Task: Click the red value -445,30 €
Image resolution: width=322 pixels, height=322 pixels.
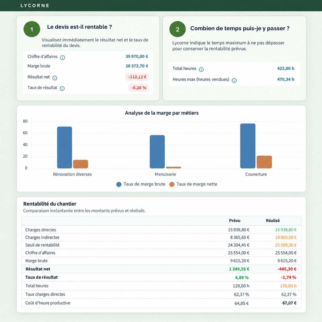Action: tap(287, 269)
